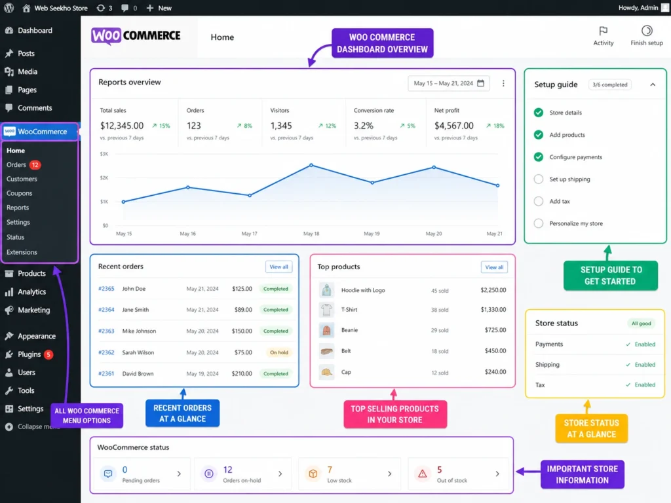This screenshot has width=671, height=503.
Task: Open Reports overview three-dot menu
Action: pyautogui.click(x=503, y=83)
